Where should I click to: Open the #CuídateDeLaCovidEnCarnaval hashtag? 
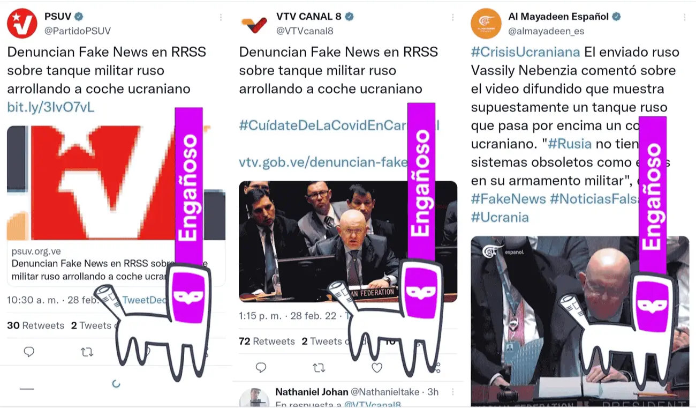[x=339, y=125]
